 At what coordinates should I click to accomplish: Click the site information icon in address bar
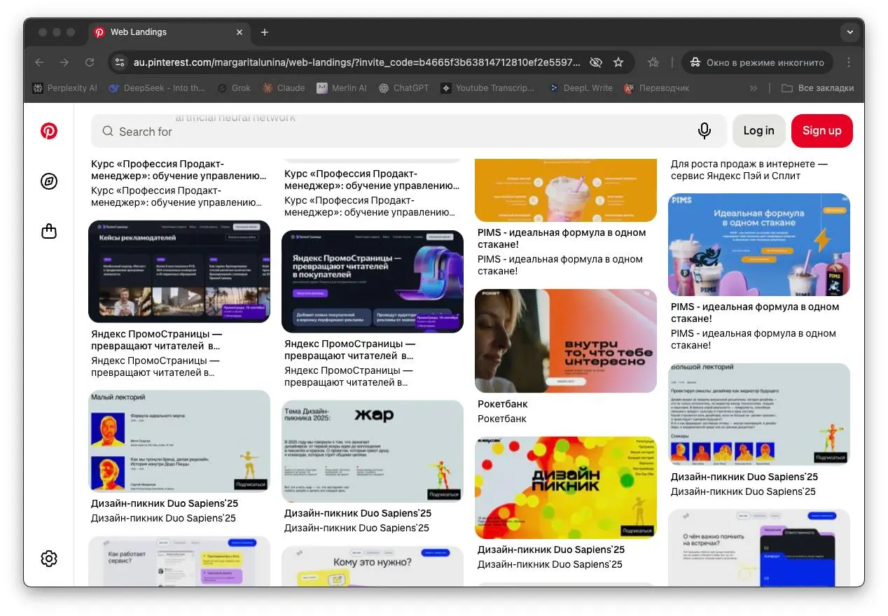[120, 62]
